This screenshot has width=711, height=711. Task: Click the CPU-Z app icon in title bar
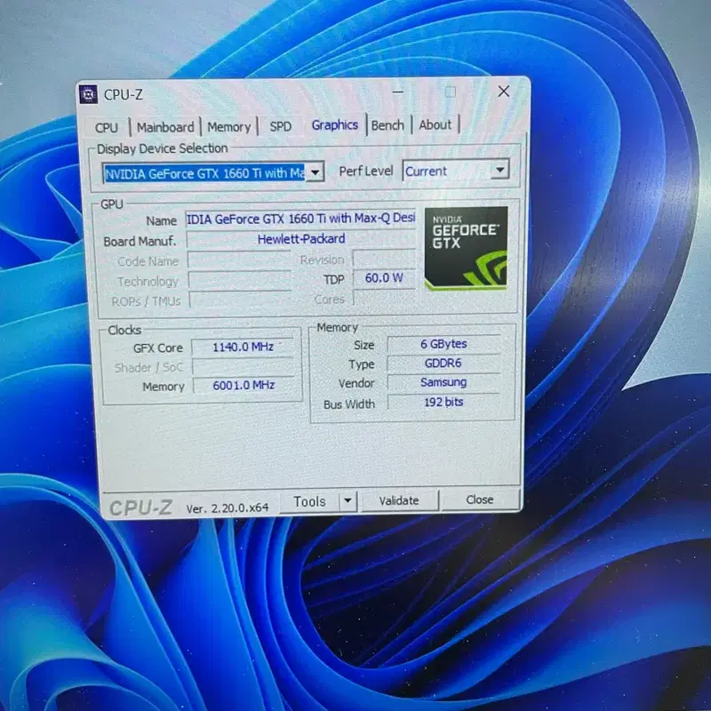88,94
